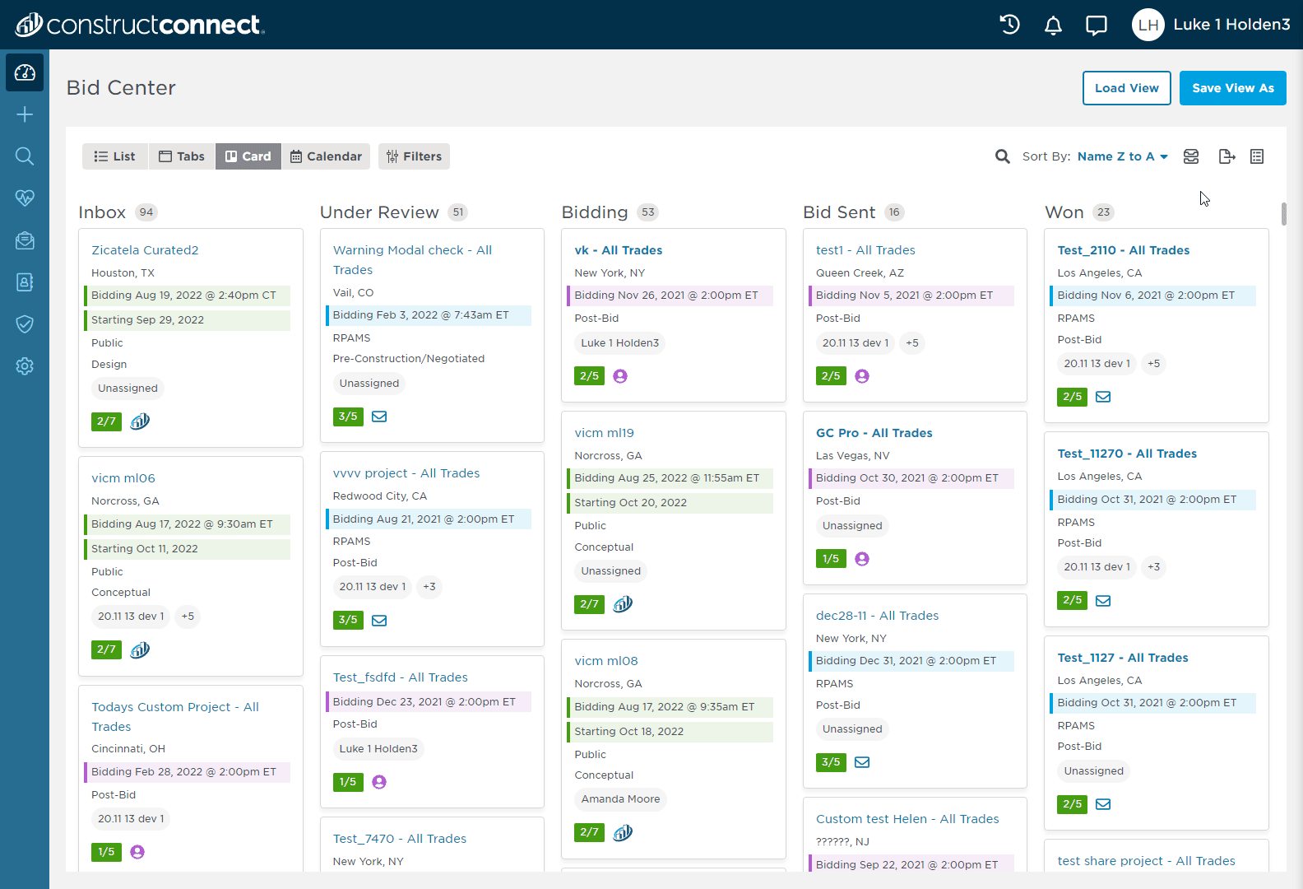Click the LH user avatar

[1148, 25]
